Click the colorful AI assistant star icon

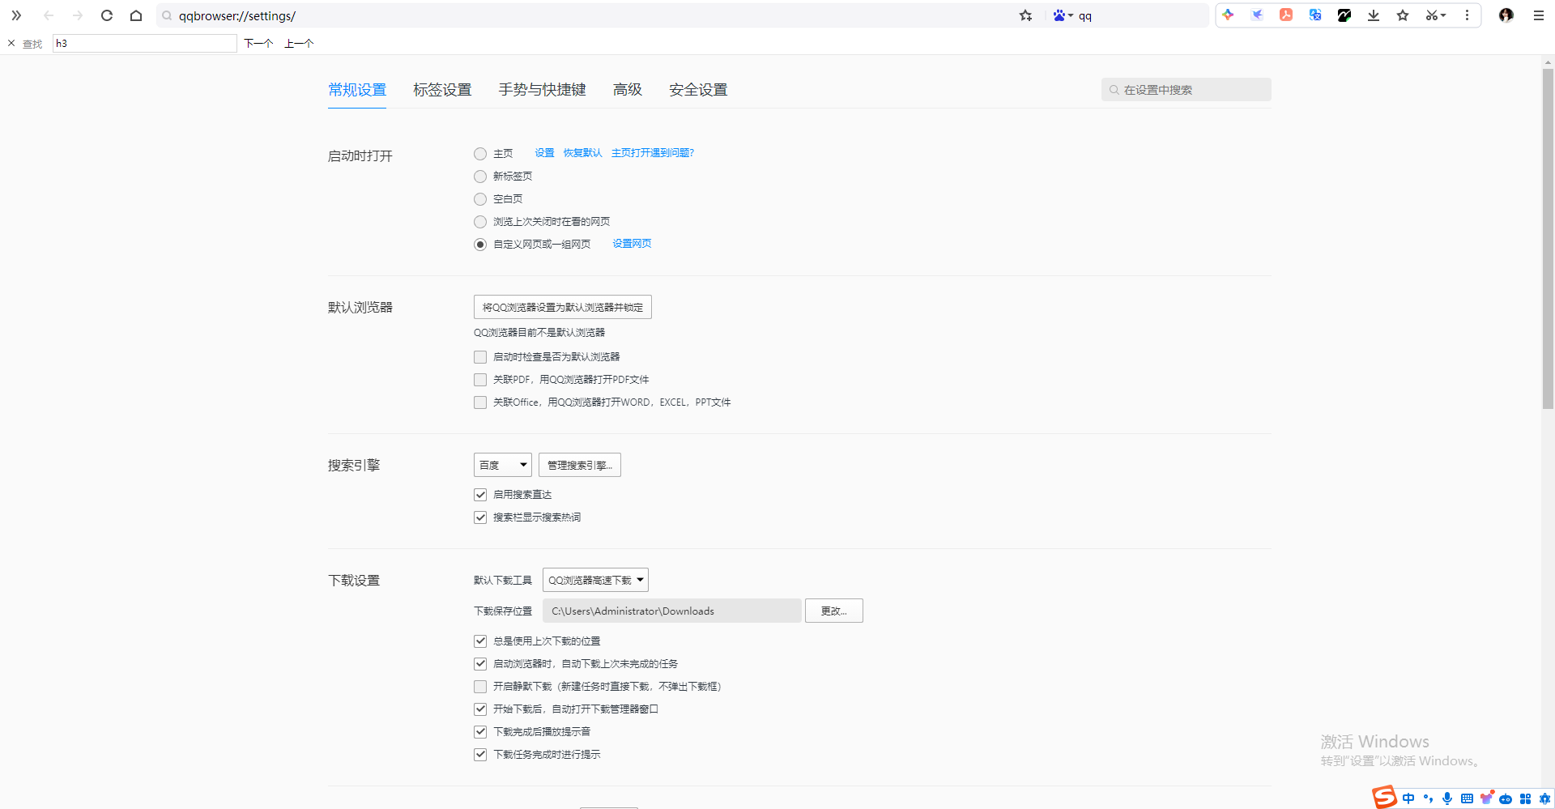point(1228,15)
